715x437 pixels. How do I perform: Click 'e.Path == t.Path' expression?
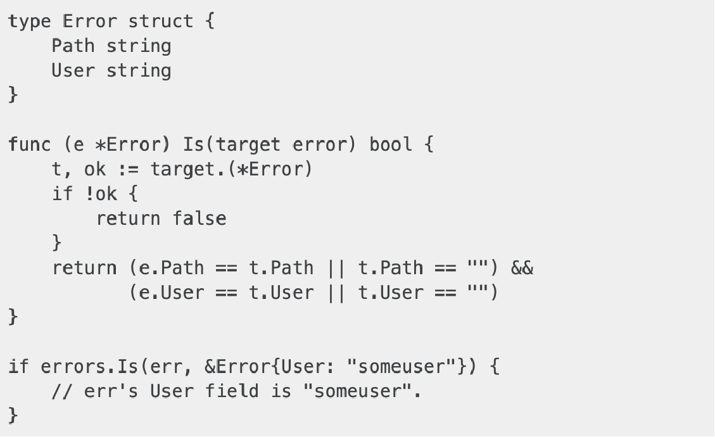tap(226, 268)
